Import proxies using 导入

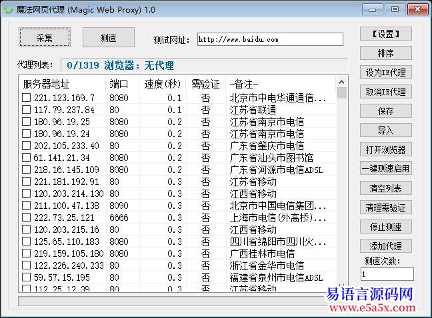pyautogui.click(x=386, y=130)
